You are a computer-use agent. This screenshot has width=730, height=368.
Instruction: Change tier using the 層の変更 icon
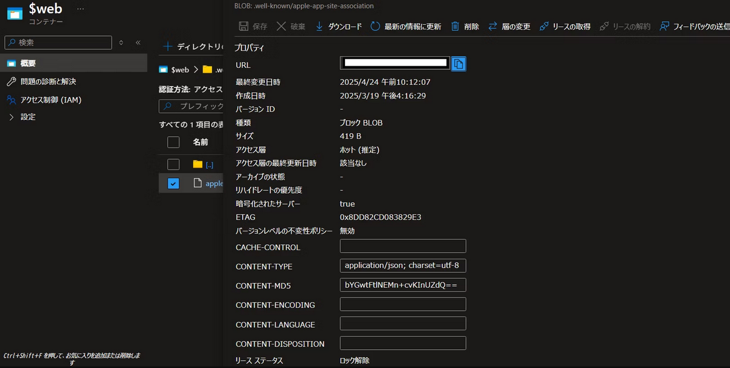coord(493,27)
